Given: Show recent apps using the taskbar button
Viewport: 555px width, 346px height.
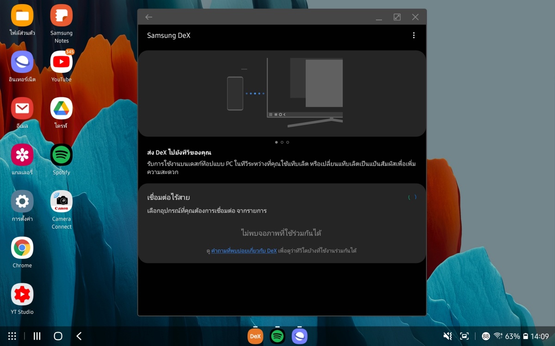Looking at the screenshot, I should click(37, 336).
